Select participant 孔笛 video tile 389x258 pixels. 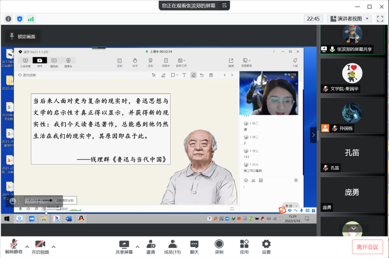point(352,154)
